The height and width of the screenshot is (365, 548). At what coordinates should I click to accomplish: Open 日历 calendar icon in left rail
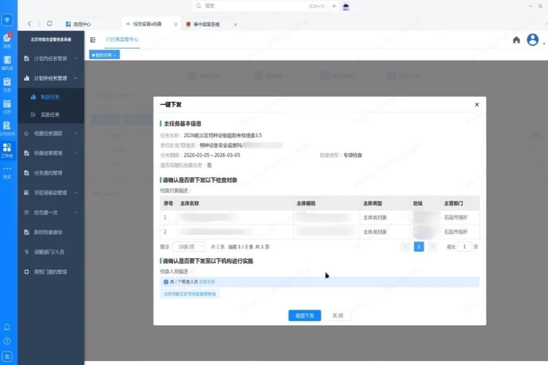pyautogui.click(x=7, y=105)
